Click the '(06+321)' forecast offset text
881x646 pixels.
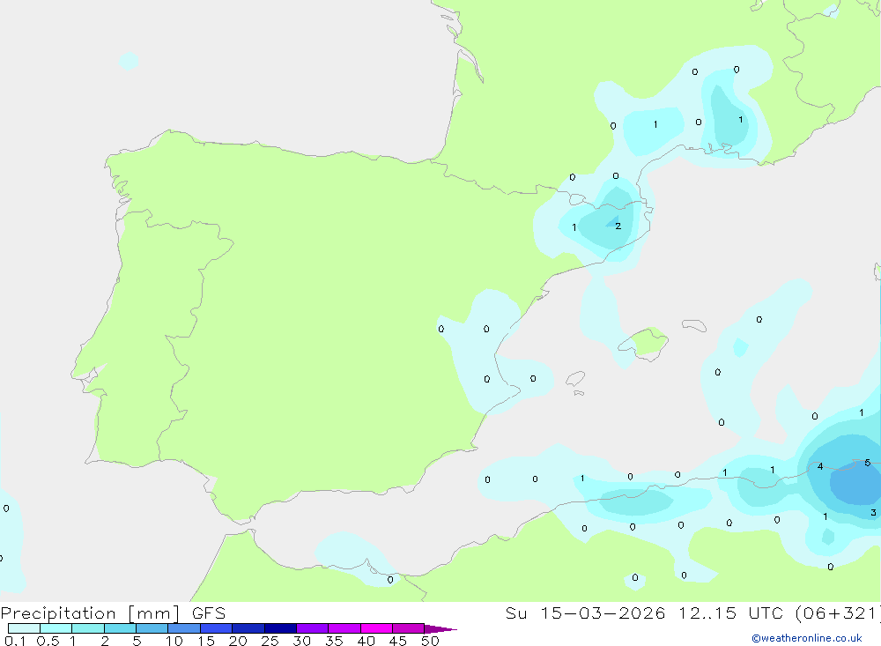coord(838,613)
